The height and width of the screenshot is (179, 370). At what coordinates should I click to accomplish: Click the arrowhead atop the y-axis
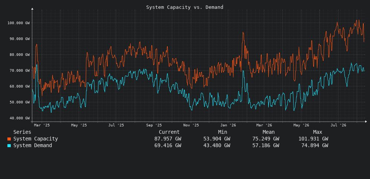(x=32, y=9)
